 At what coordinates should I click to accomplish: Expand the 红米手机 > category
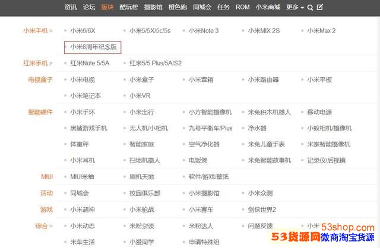coord(38,63)
